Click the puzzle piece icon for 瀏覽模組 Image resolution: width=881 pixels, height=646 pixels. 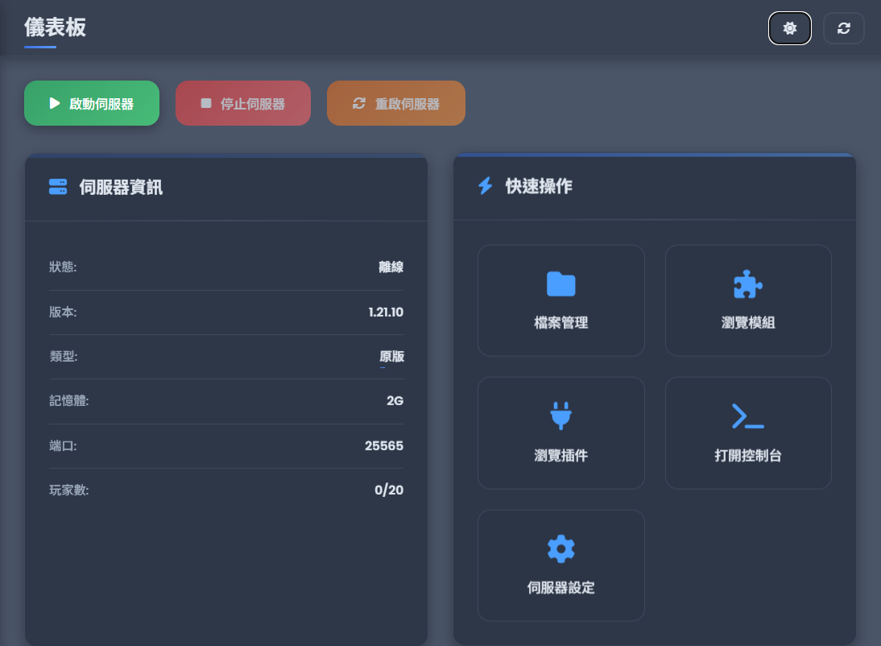point(748,284)
